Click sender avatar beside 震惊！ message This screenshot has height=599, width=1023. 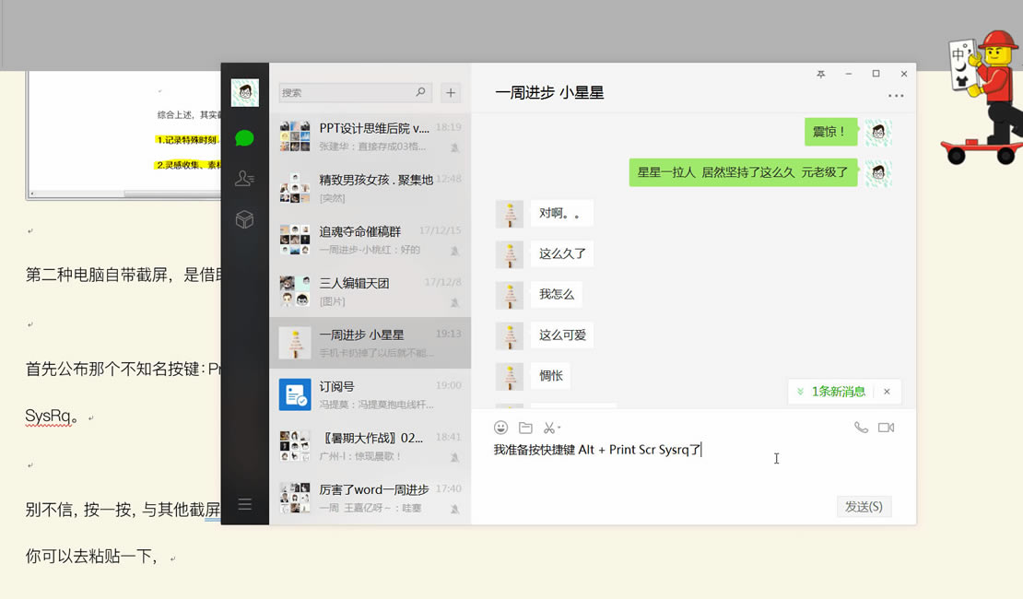pyautogui.click(x=879, y=133)
